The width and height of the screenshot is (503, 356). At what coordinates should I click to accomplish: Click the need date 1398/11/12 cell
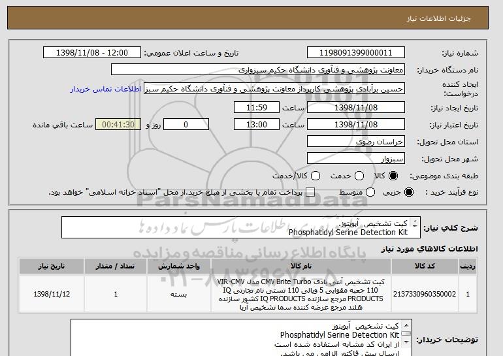52,294
